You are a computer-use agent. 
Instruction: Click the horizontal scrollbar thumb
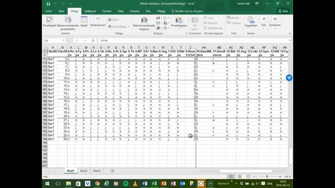pyautogui.click(x=246, y=171)
